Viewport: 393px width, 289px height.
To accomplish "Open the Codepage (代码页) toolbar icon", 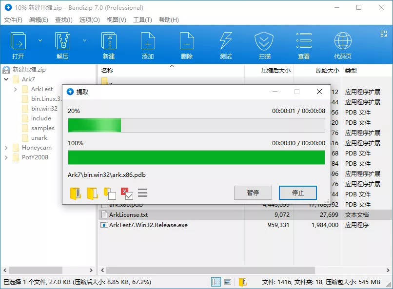I will [x=342, y=44].
